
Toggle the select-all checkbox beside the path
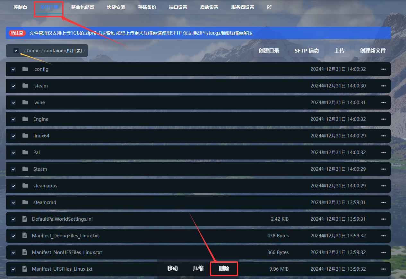tap(16, 51)
